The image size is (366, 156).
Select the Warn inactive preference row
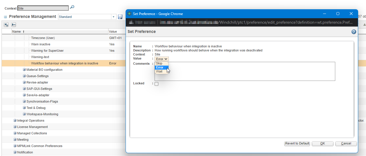pyautogui.click(x=41, y=44)
